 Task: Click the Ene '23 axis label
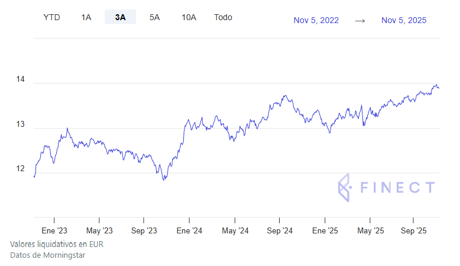(54, 230)
